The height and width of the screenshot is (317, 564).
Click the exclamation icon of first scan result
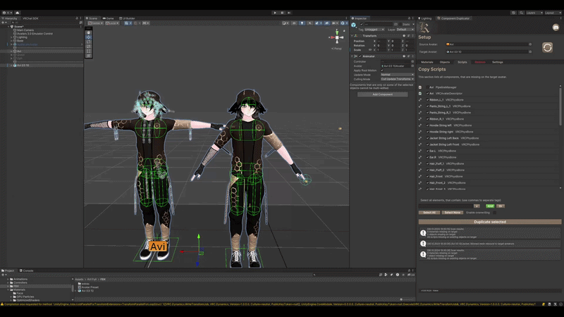(x=423, y=233)
